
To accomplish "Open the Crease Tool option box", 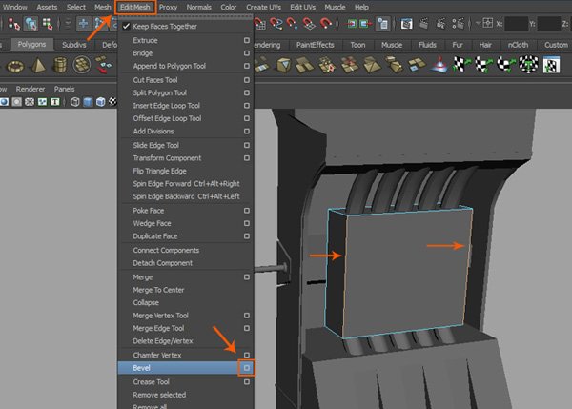I will (247, 382).
